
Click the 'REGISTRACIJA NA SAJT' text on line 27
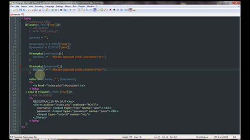(50, 101)
